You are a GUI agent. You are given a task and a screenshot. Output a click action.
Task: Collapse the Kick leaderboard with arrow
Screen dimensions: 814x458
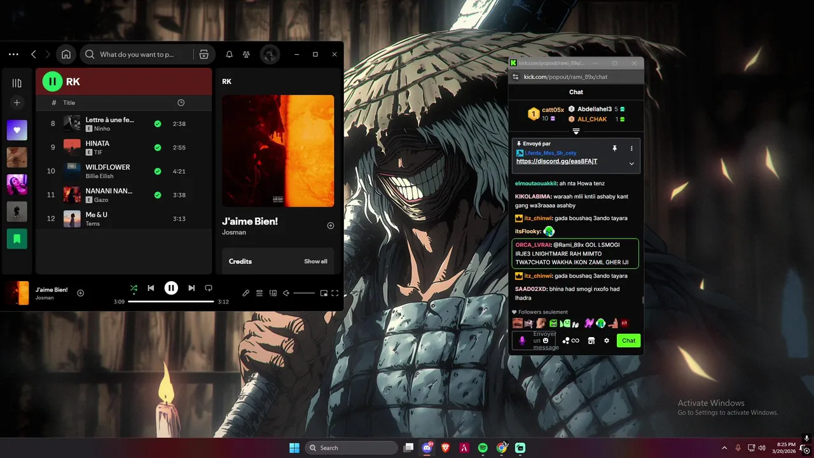pos(576,132)
